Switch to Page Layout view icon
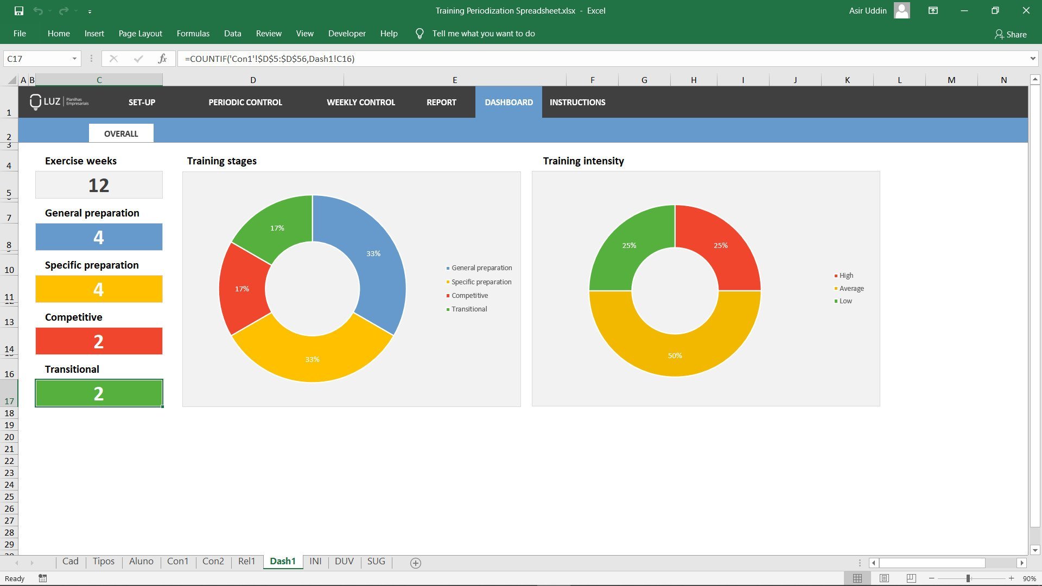1042x586 pixels. pos(884,578)
